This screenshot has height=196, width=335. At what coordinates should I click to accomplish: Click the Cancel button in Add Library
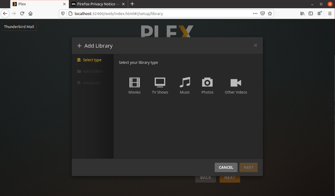[x=226, y=167]
